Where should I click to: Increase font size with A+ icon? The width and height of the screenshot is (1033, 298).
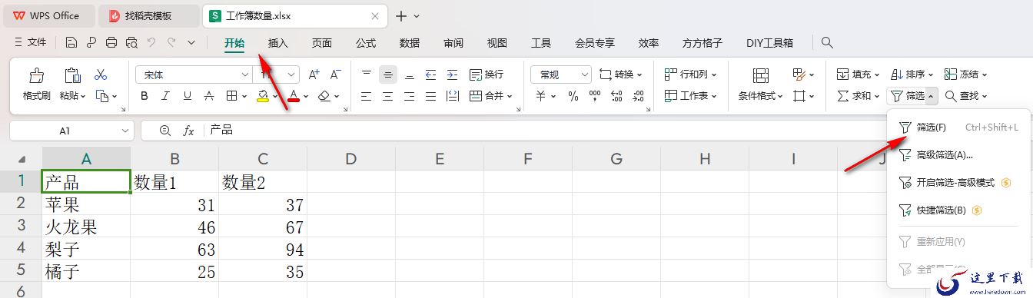coord(314,74)
